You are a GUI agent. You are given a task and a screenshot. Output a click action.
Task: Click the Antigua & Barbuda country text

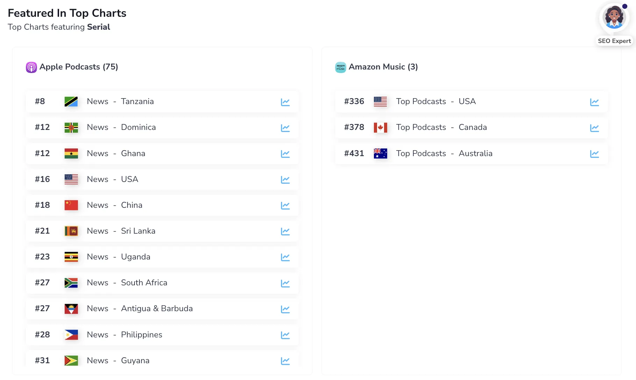[x=157, y=308]
